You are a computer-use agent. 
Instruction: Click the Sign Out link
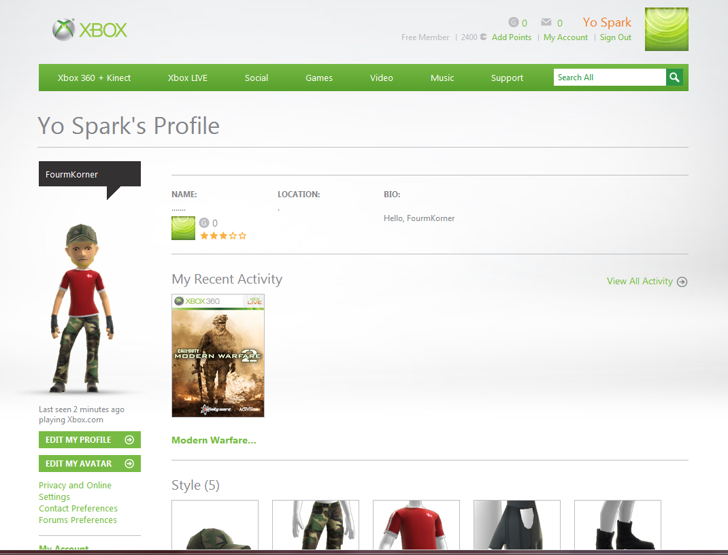(x=615, y=37)
